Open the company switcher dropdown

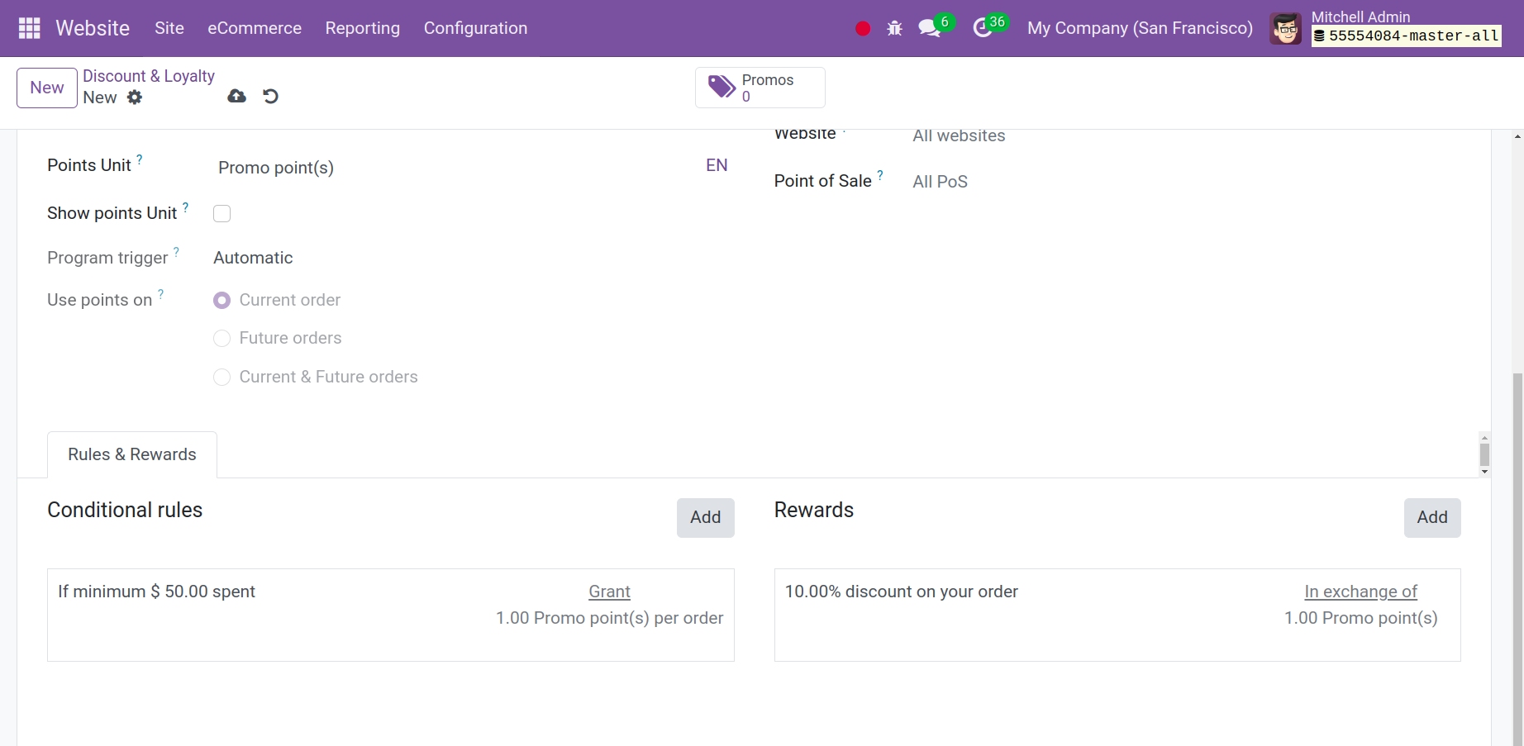tap(1140, 28)
